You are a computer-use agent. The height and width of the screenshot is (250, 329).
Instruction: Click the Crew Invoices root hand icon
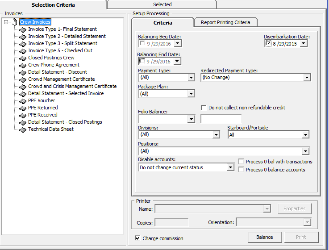coord(14,22)
